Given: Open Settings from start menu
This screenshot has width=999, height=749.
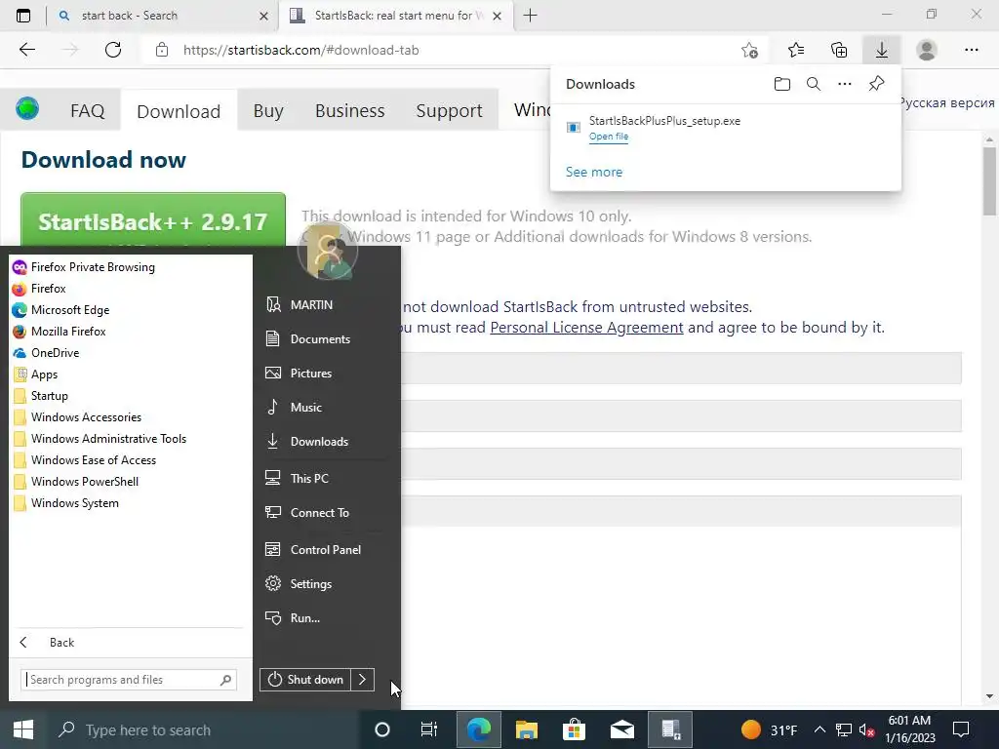Looking at the screenshot, I should pos(311,584).
